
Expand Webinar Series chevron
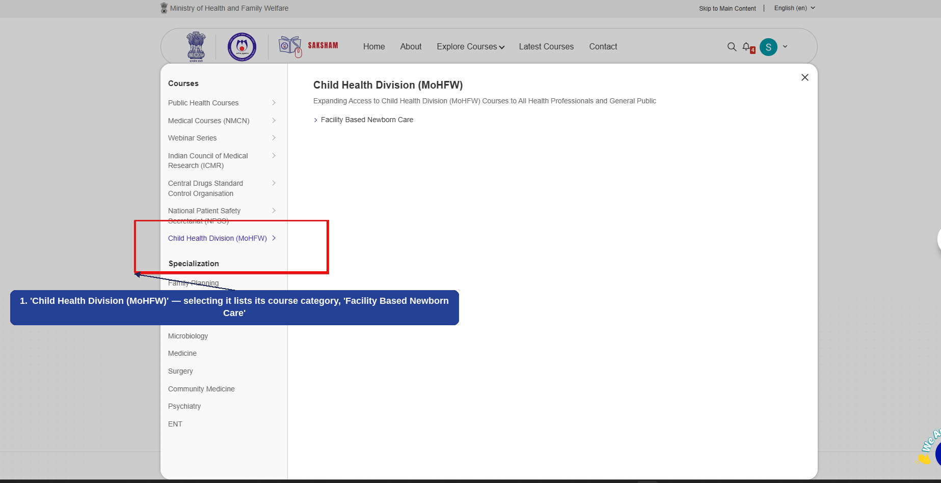274,138
